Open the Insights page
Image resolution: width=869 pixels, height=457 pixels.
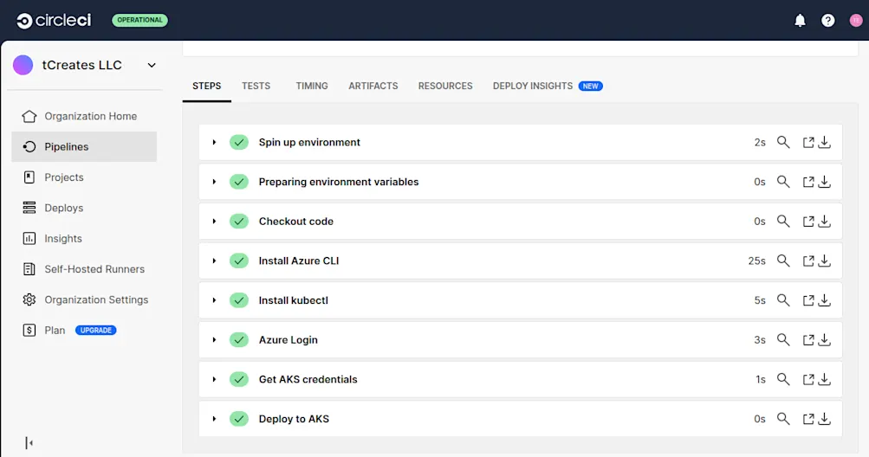tap(84, 238)
